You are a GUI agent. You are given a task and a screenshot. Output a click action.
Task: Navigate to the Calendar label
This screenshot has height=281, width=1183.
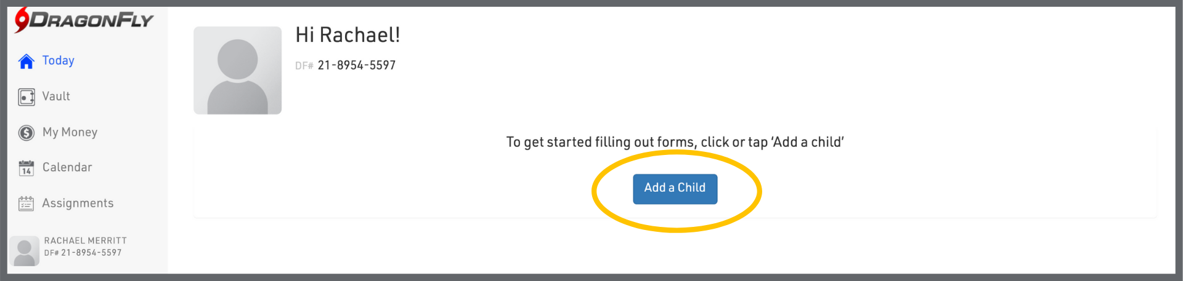tap(67, 167)
